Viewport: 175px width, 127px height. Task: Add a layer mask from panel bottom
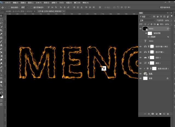click(153, 114)
